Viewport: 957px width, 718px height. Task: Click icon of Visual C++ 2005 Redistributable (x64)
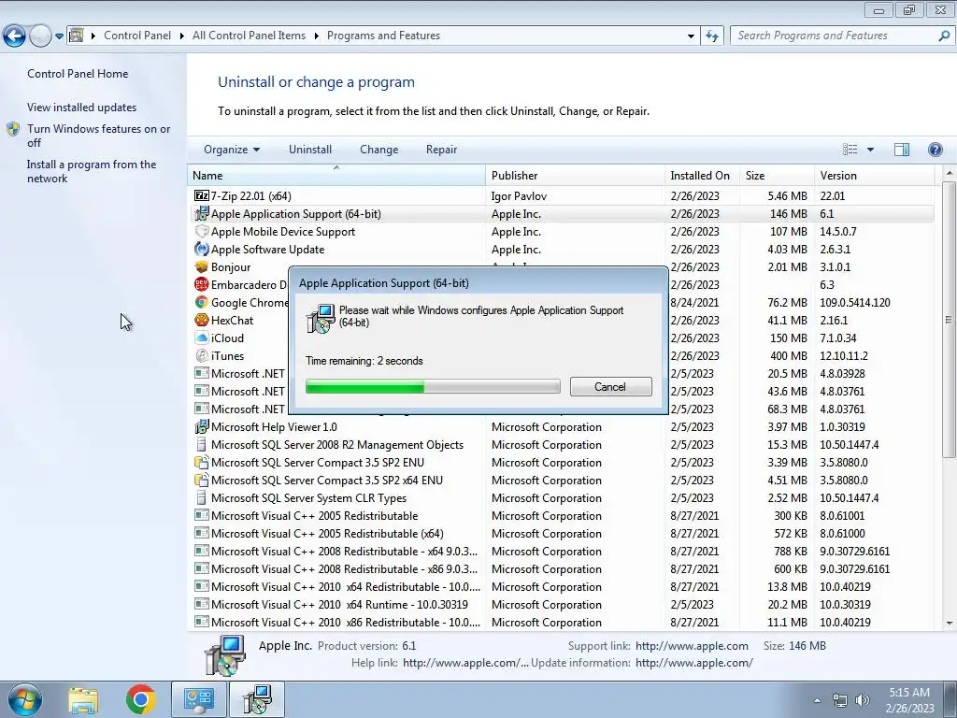point(201,533)
